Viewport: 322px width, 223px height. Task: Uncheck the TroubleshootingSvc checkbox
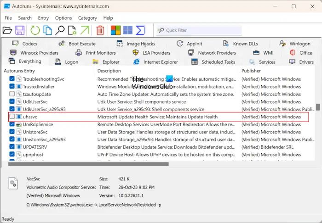12,78
